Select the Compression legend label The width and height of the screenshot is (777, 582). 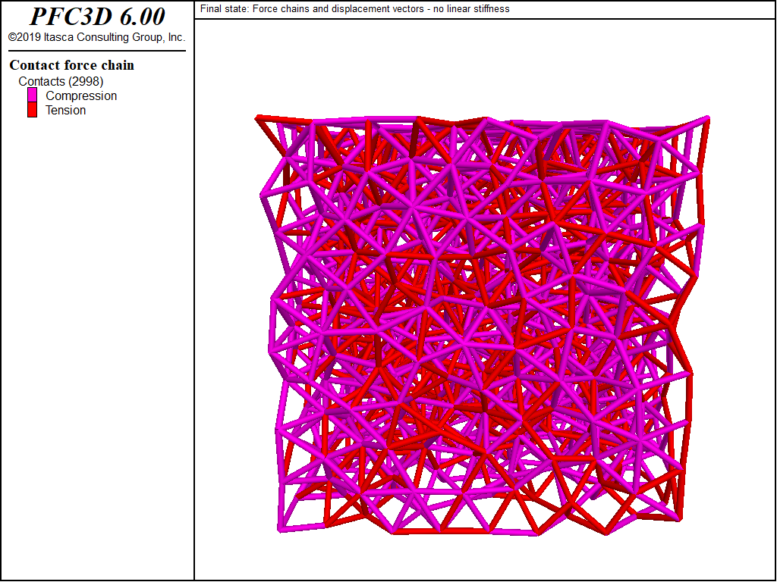click(x=81, y=95)
